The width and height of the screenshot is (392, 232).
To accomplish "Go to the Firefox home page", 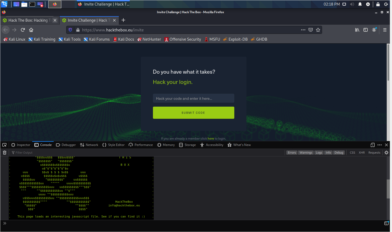I will click(31, 30).
